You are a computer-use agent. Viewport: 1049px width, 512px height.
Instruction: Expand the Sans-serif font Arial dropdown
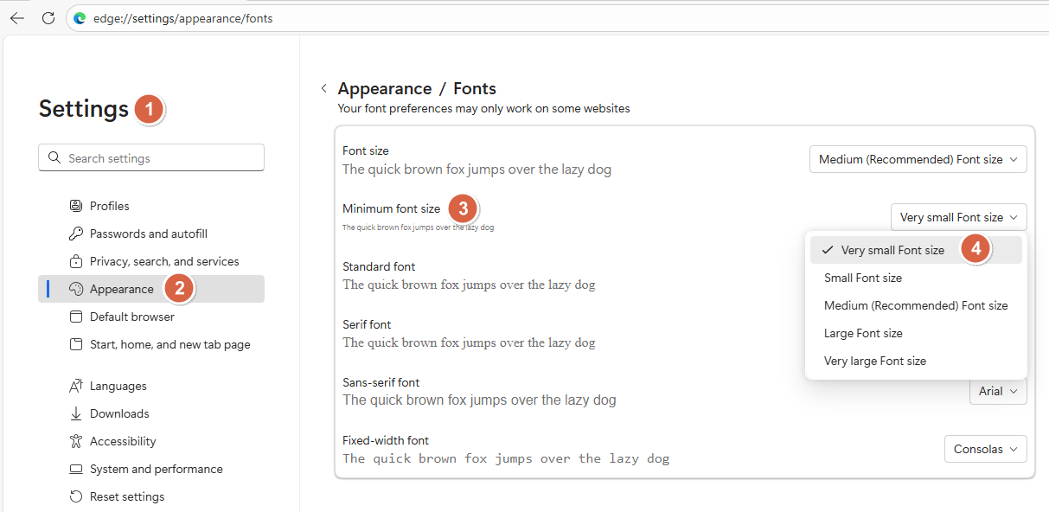tap(997, 392)
